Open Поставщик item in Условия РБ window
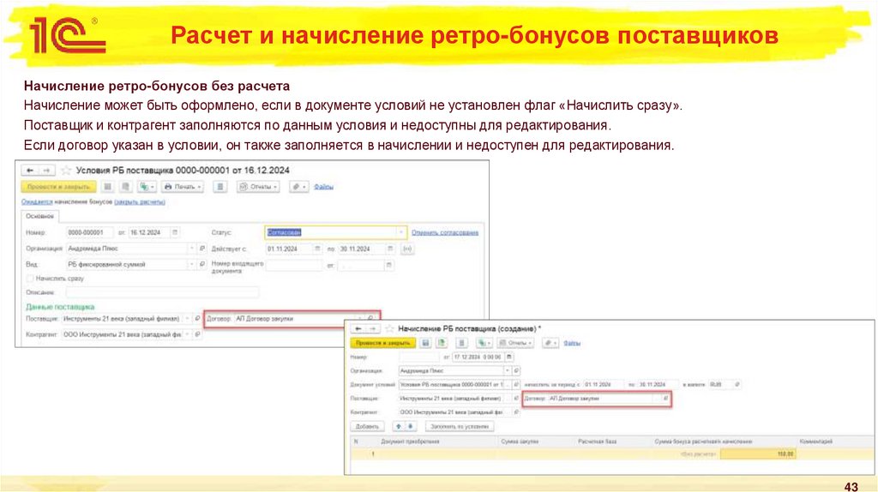Viewport: 878px width, 492px height. point(197,319)
